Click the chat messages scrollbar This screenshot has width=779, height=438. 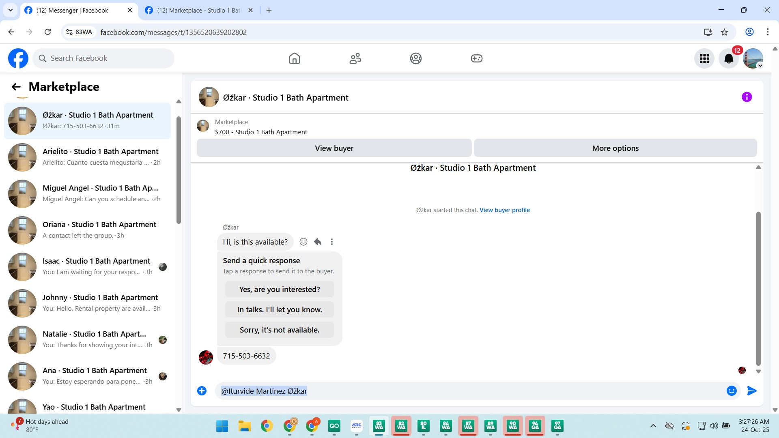758,289
